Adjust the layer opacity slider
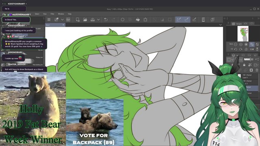 point(248,60)
